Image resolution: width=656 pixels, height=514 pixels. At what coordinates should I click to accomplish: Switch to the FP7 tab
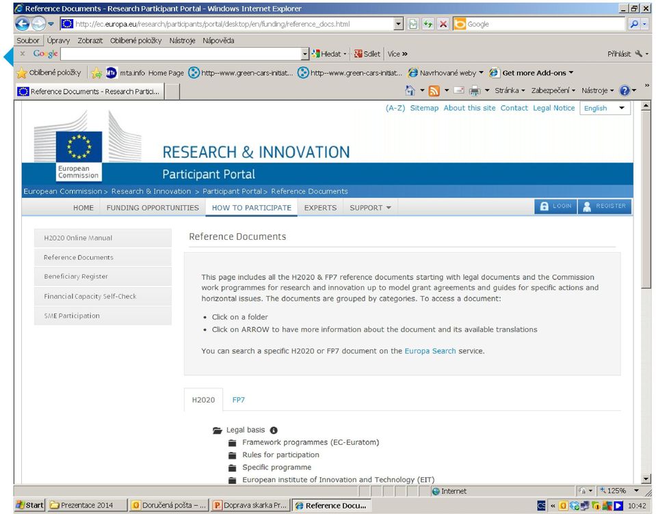click(239, 400)
